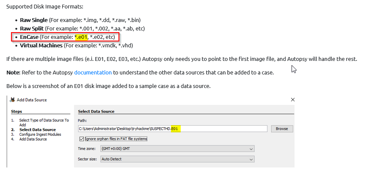The height and width of the screenshot is (170, 369).
Task: Click the 'EnCase' list item
Action: point(67,37)
